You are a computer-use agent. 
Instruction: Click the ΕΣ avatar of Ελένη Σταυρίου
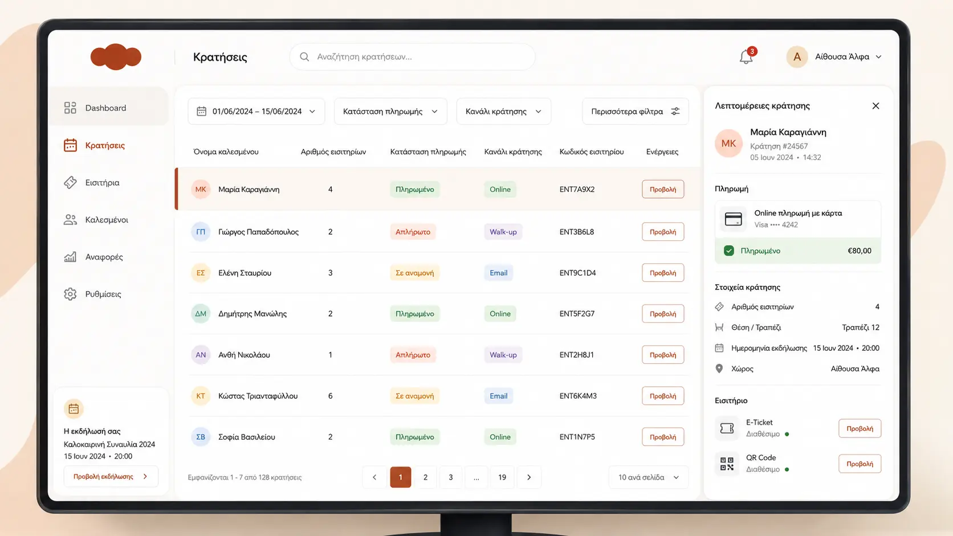pyautogui.click(x=201, y=273)
